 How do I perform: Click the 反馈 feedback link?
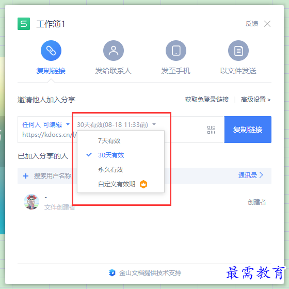tap(252, 24)
